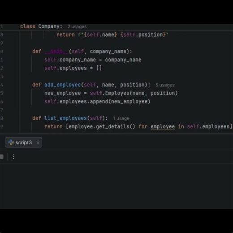
Task: Click the Python icon on script3 tab
Action: click(11, 142)
